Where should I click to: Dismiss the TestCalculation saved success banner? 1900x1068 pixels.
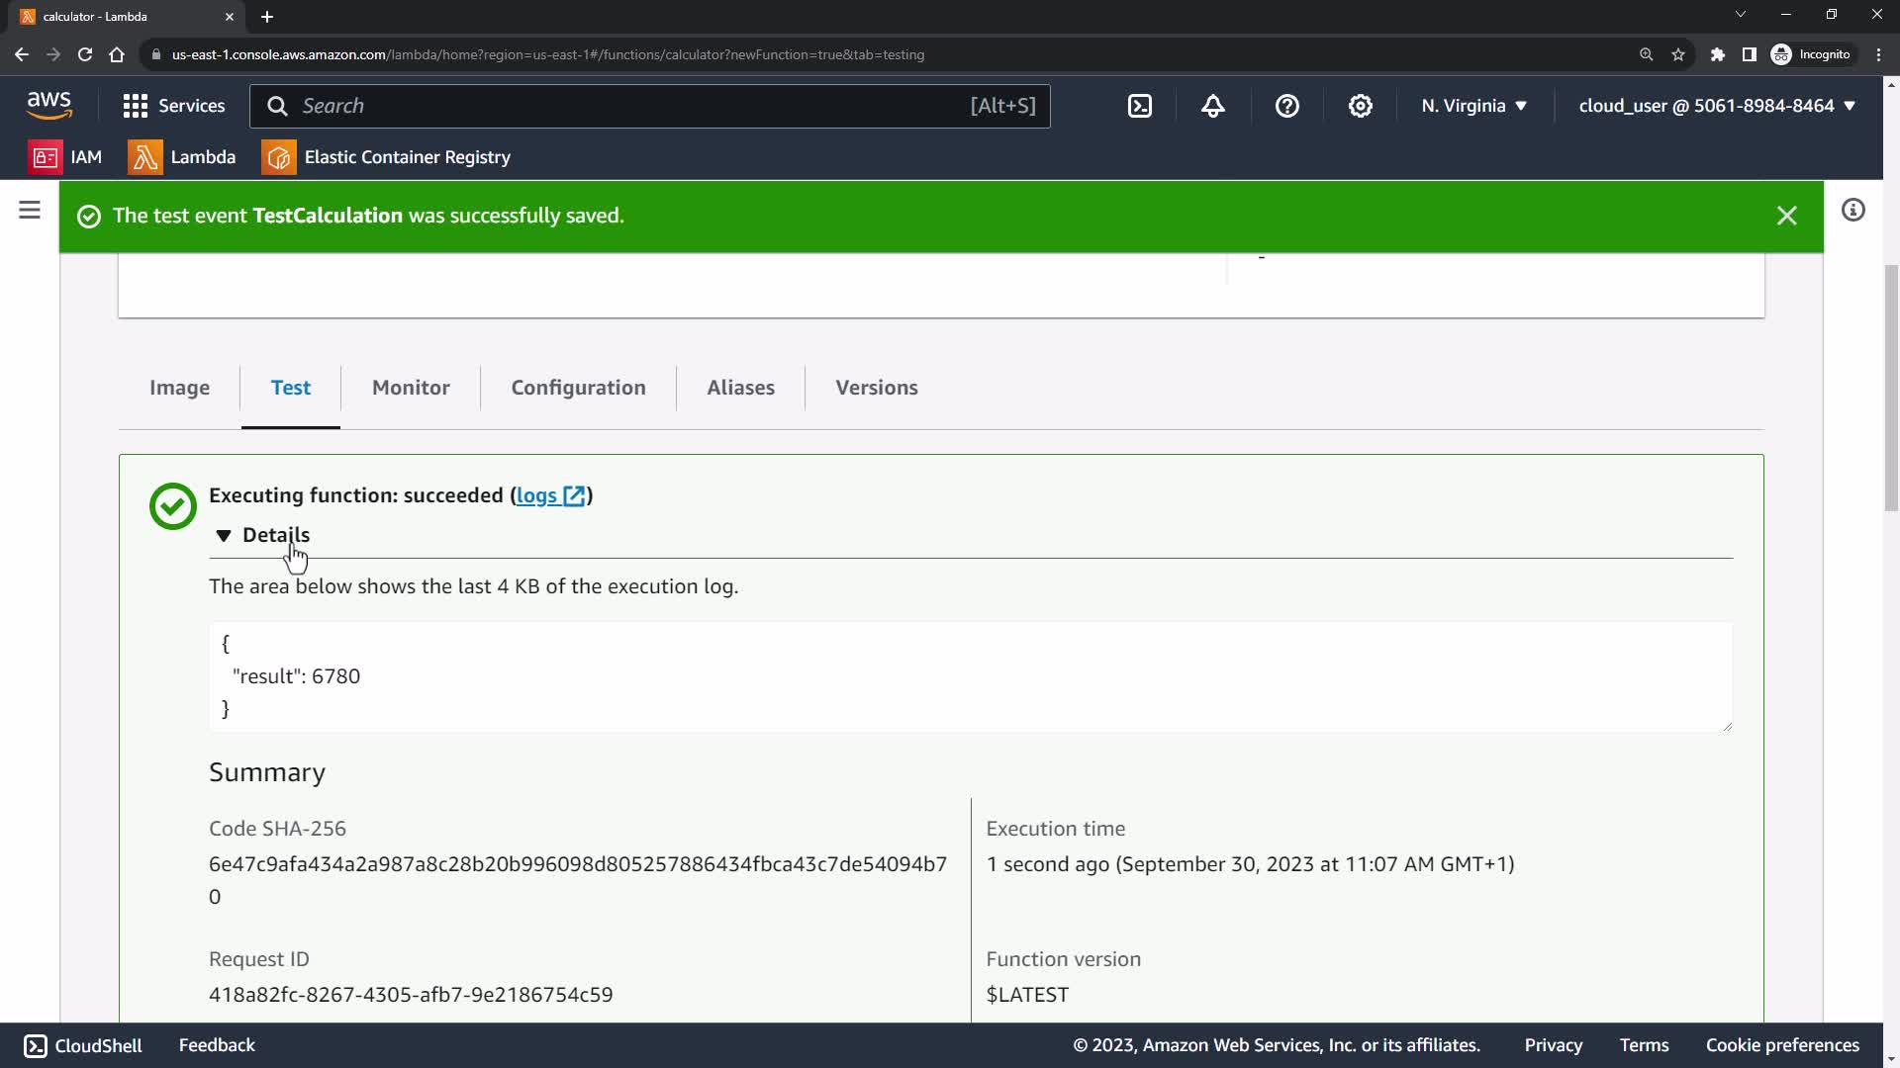point(1786,216)
